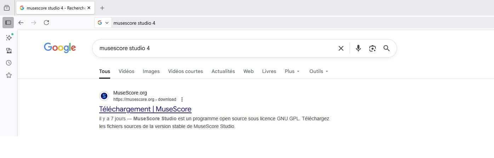Click the browser address bar text
Screen dimensions: 494x158
pyautogui.click(x=134, y=23)
